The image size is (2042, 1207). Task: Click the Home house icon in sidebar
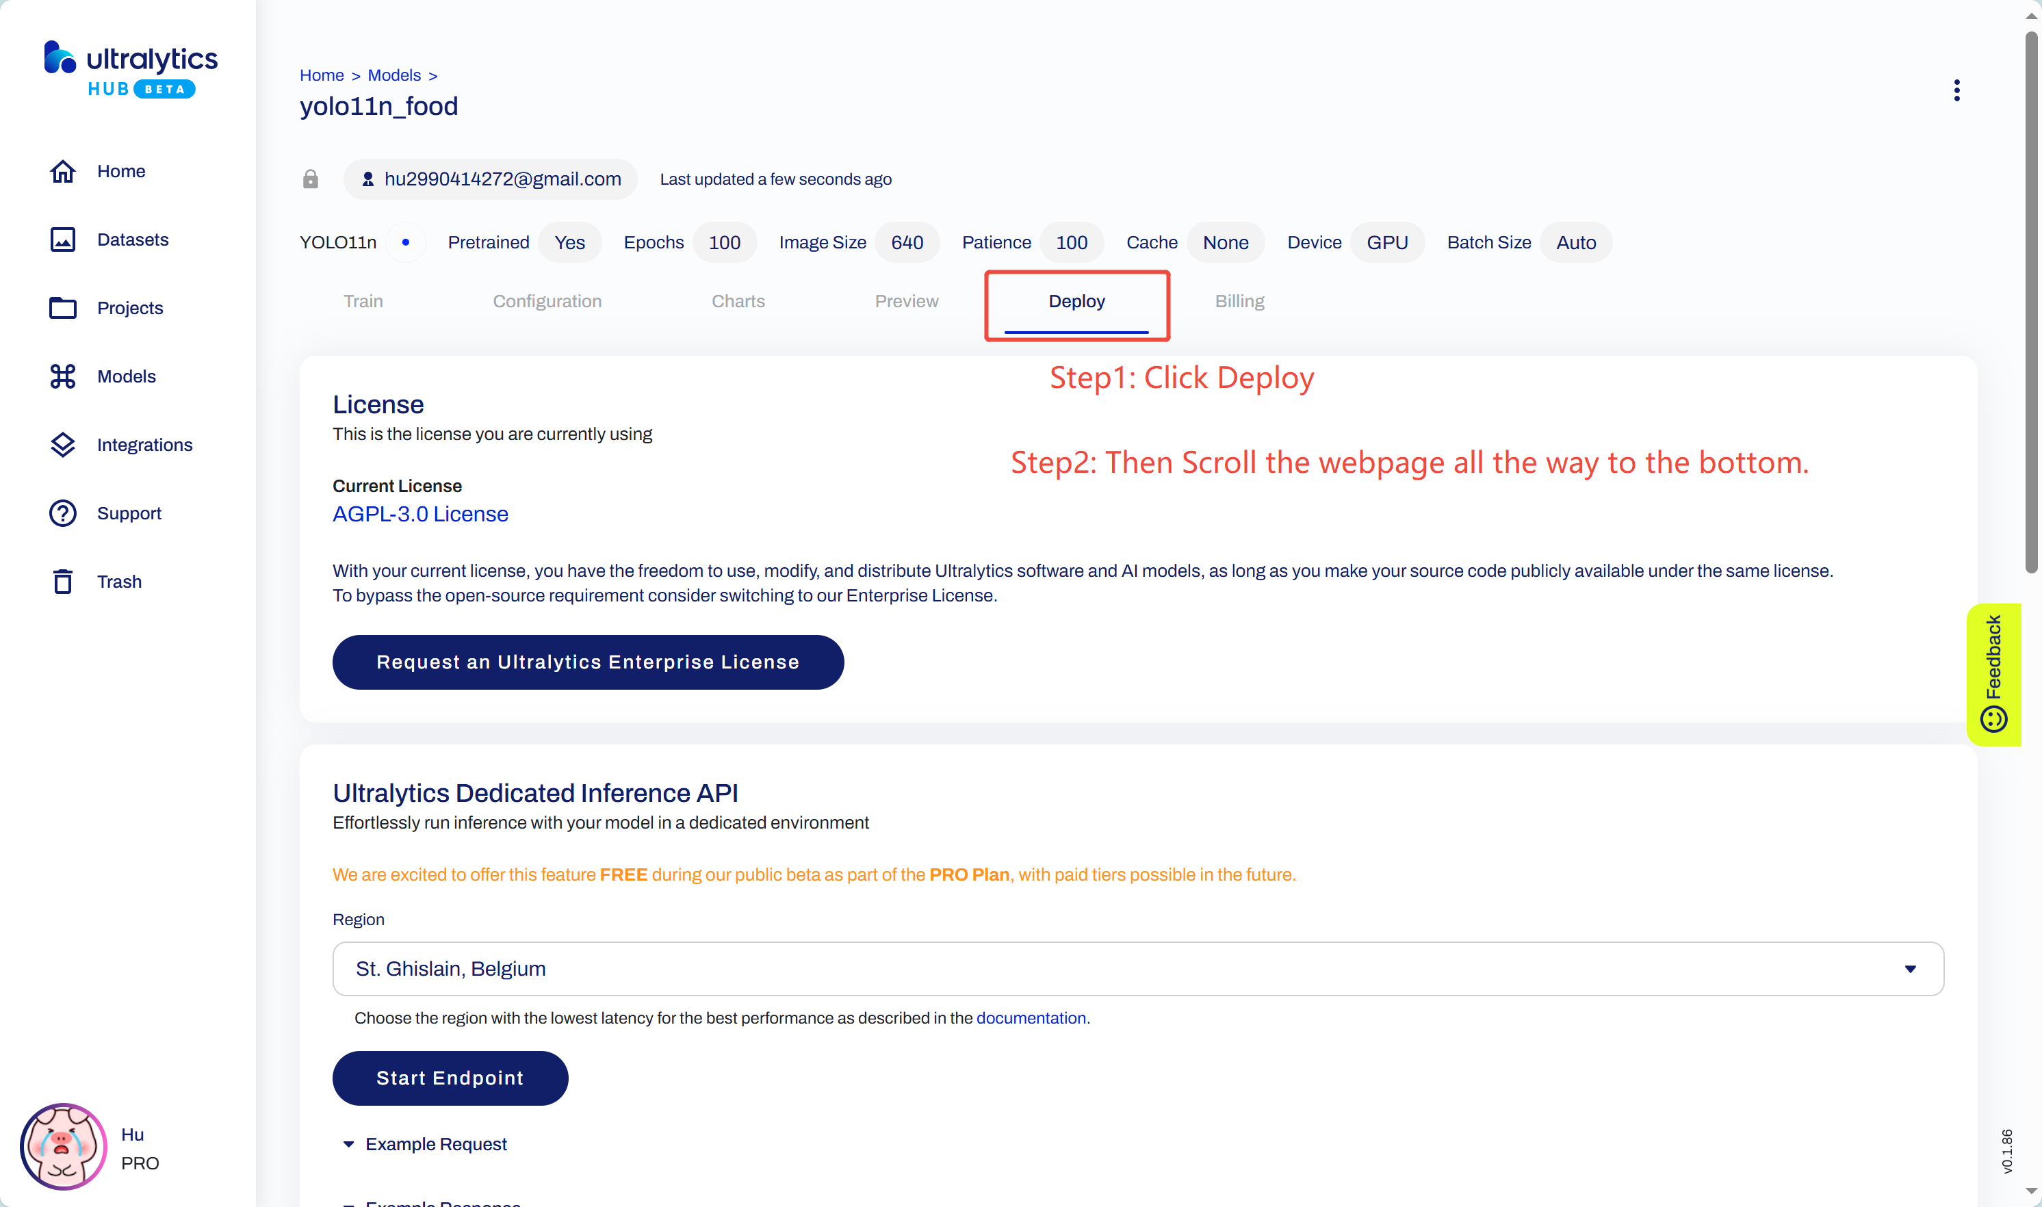(x=63, y=172)
